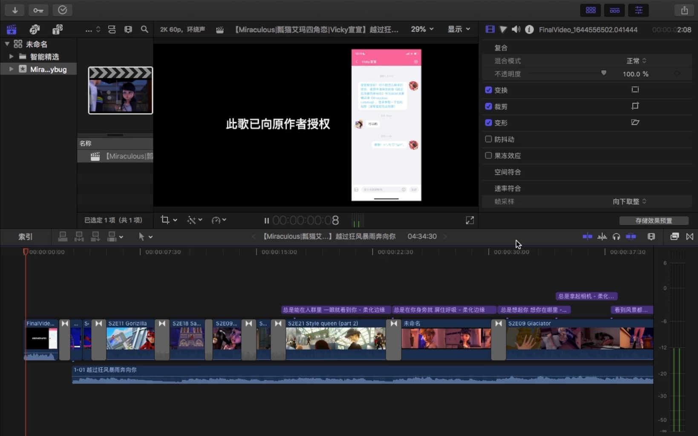
Task: Disable the 变形 checkbox
Action: 488,123
